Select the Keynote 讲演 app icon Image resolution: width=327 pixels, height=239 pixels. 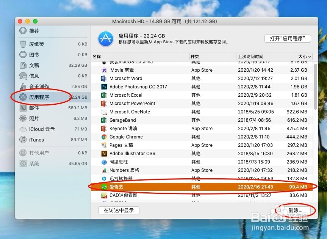[x=104, y=128]
